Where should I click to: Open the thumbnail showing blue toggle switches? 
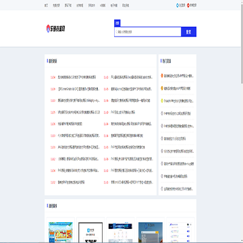[x=180, y=233]
